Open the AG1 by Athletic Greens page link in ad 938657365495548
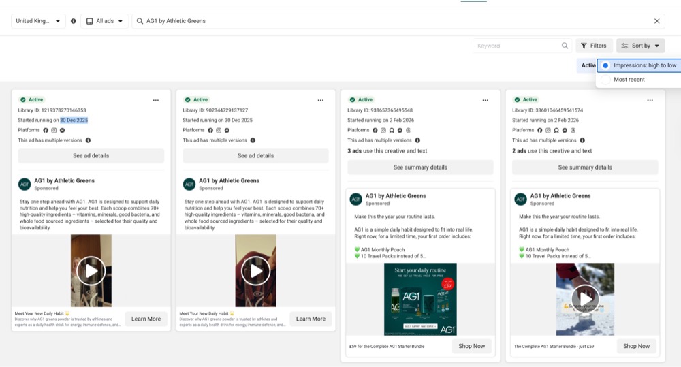681x367 pixels. 396,196
